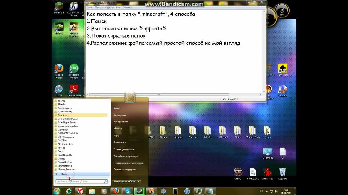Click Notepad horizontal scrollbar thumb
Image resolution: width=348 pixels, height=195 pixels.
[x=159, y=95]
